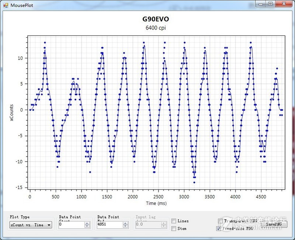Screen dimensions: 295x240
Task: Toggle the Transparent PNG checkbox
Action: pyautogui.click(x=220, y=221)
